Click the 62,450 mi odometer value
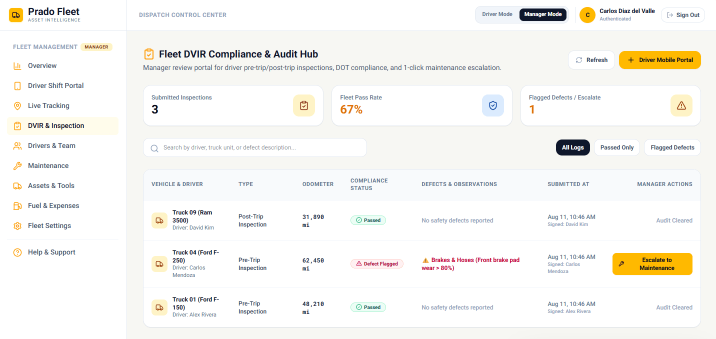716x339 pixels. point(313,264)
